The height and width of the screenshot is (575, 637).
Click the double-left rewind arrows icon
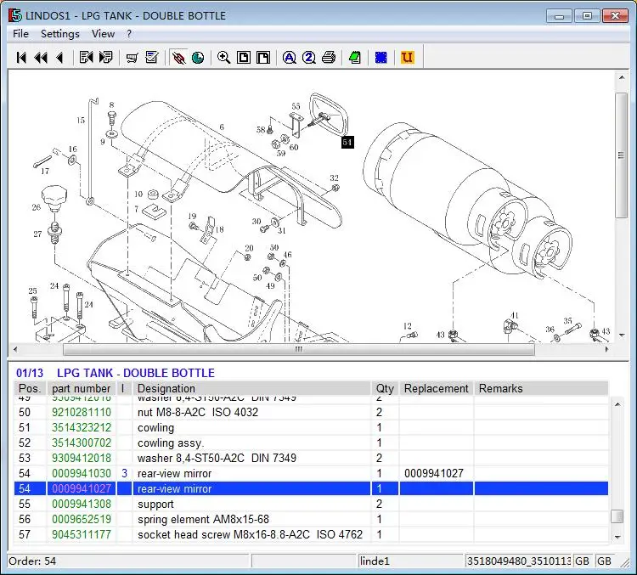tap(41, 58)
